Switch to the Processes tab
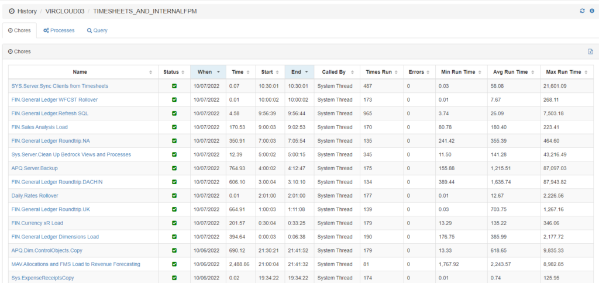Viewport: 599px width, 283px height. (58, 30)
